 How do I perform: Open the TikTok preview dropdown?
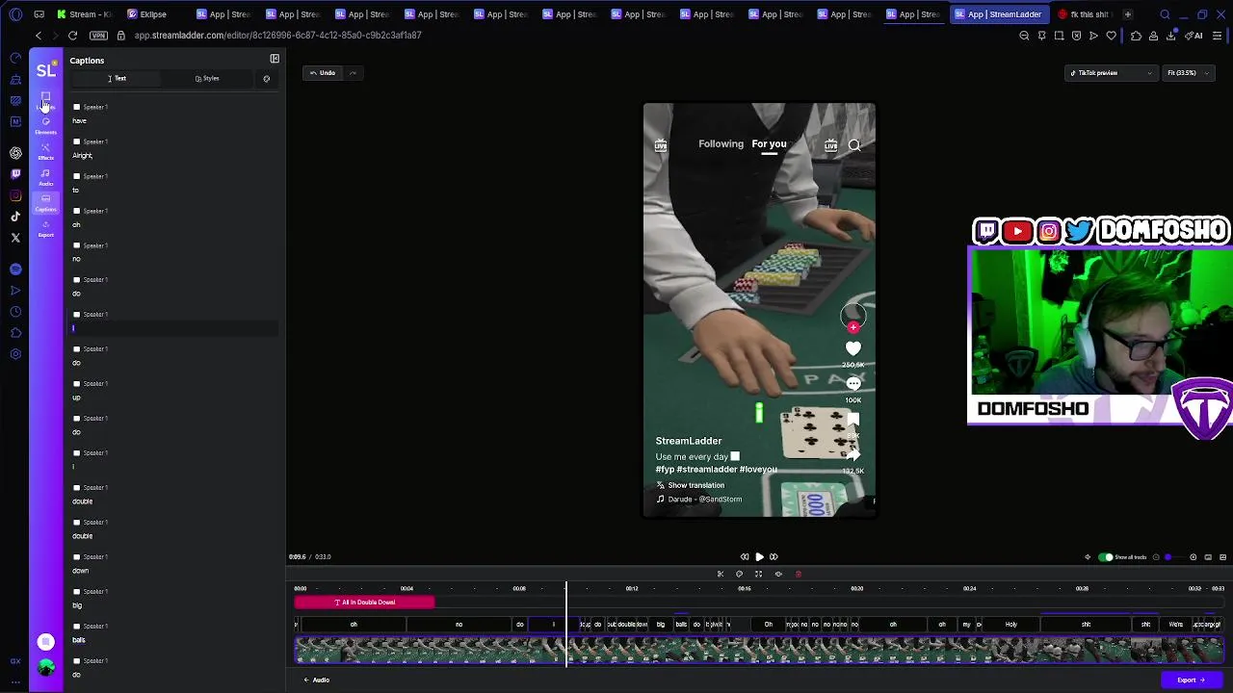[x=1111, y=73]
